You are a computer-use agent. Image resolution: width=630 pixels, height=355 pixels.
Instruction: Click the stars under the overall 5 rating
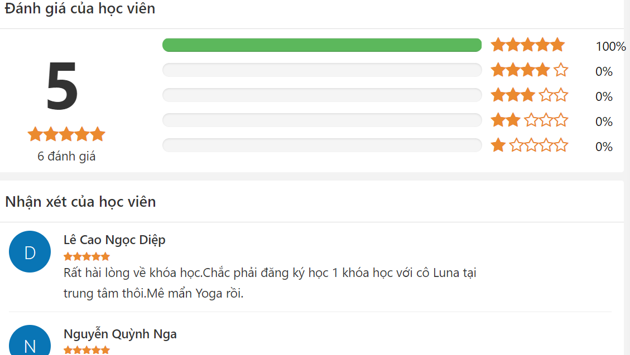(66, 134)
